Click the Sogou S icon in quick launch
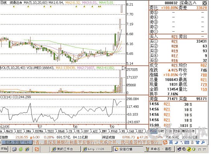The height and width of the screenshot is (159, 213). 37,149
